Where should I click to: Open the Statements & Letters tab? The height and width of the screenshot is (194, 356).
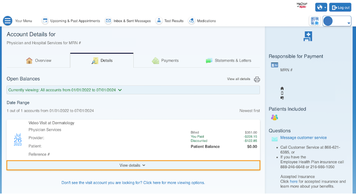click(228, 60)
